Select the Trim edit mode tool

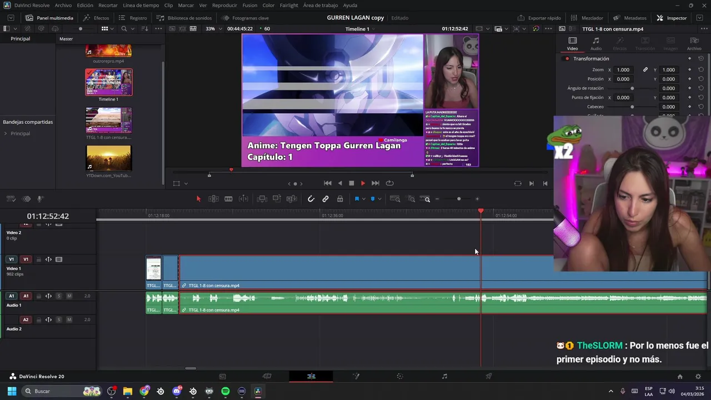click(x=213, y=199)
